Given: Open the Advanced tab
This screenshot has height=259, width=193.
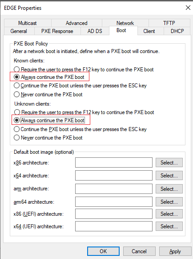Looking at the screenshot, I should pyautogui.click(x=76, y=23).
